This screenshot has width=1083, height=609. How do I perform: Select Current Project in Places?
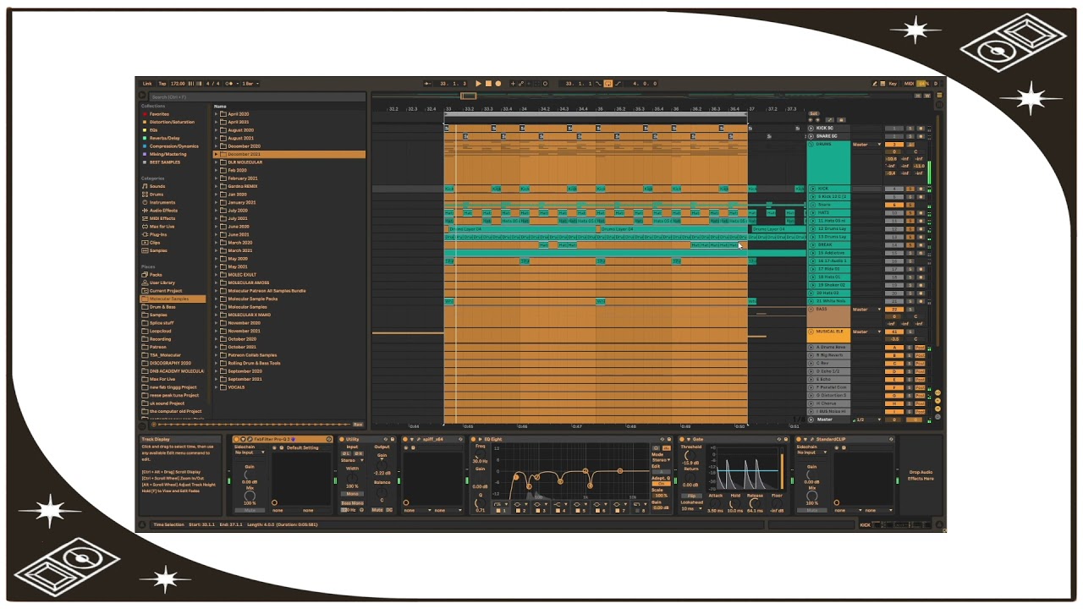click(x=165, y=291)
